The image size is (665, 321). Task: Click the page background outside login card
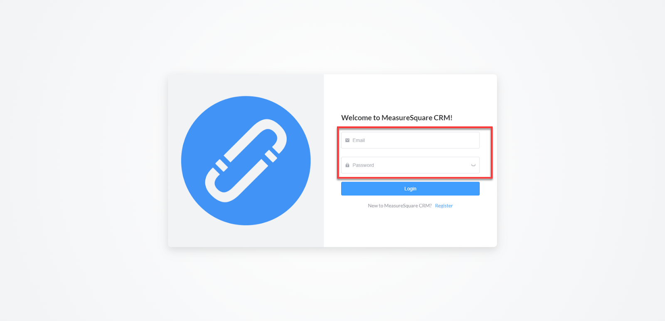tap(83, 166)
